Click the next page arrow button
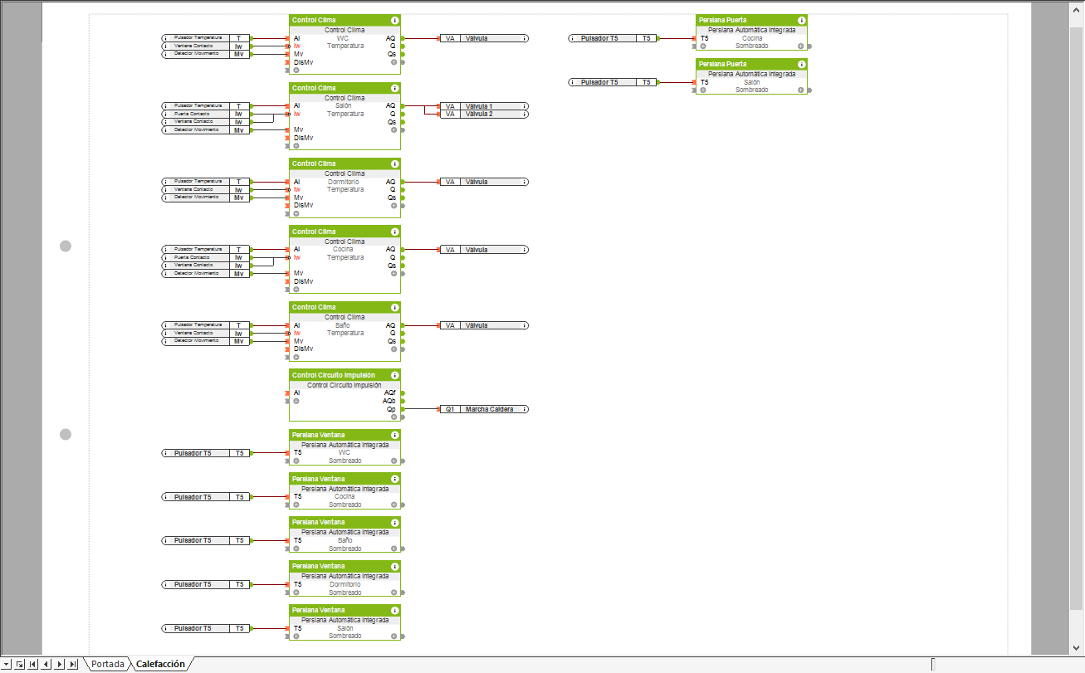This screenshot has width=1085, height=673. pos(60,664)
